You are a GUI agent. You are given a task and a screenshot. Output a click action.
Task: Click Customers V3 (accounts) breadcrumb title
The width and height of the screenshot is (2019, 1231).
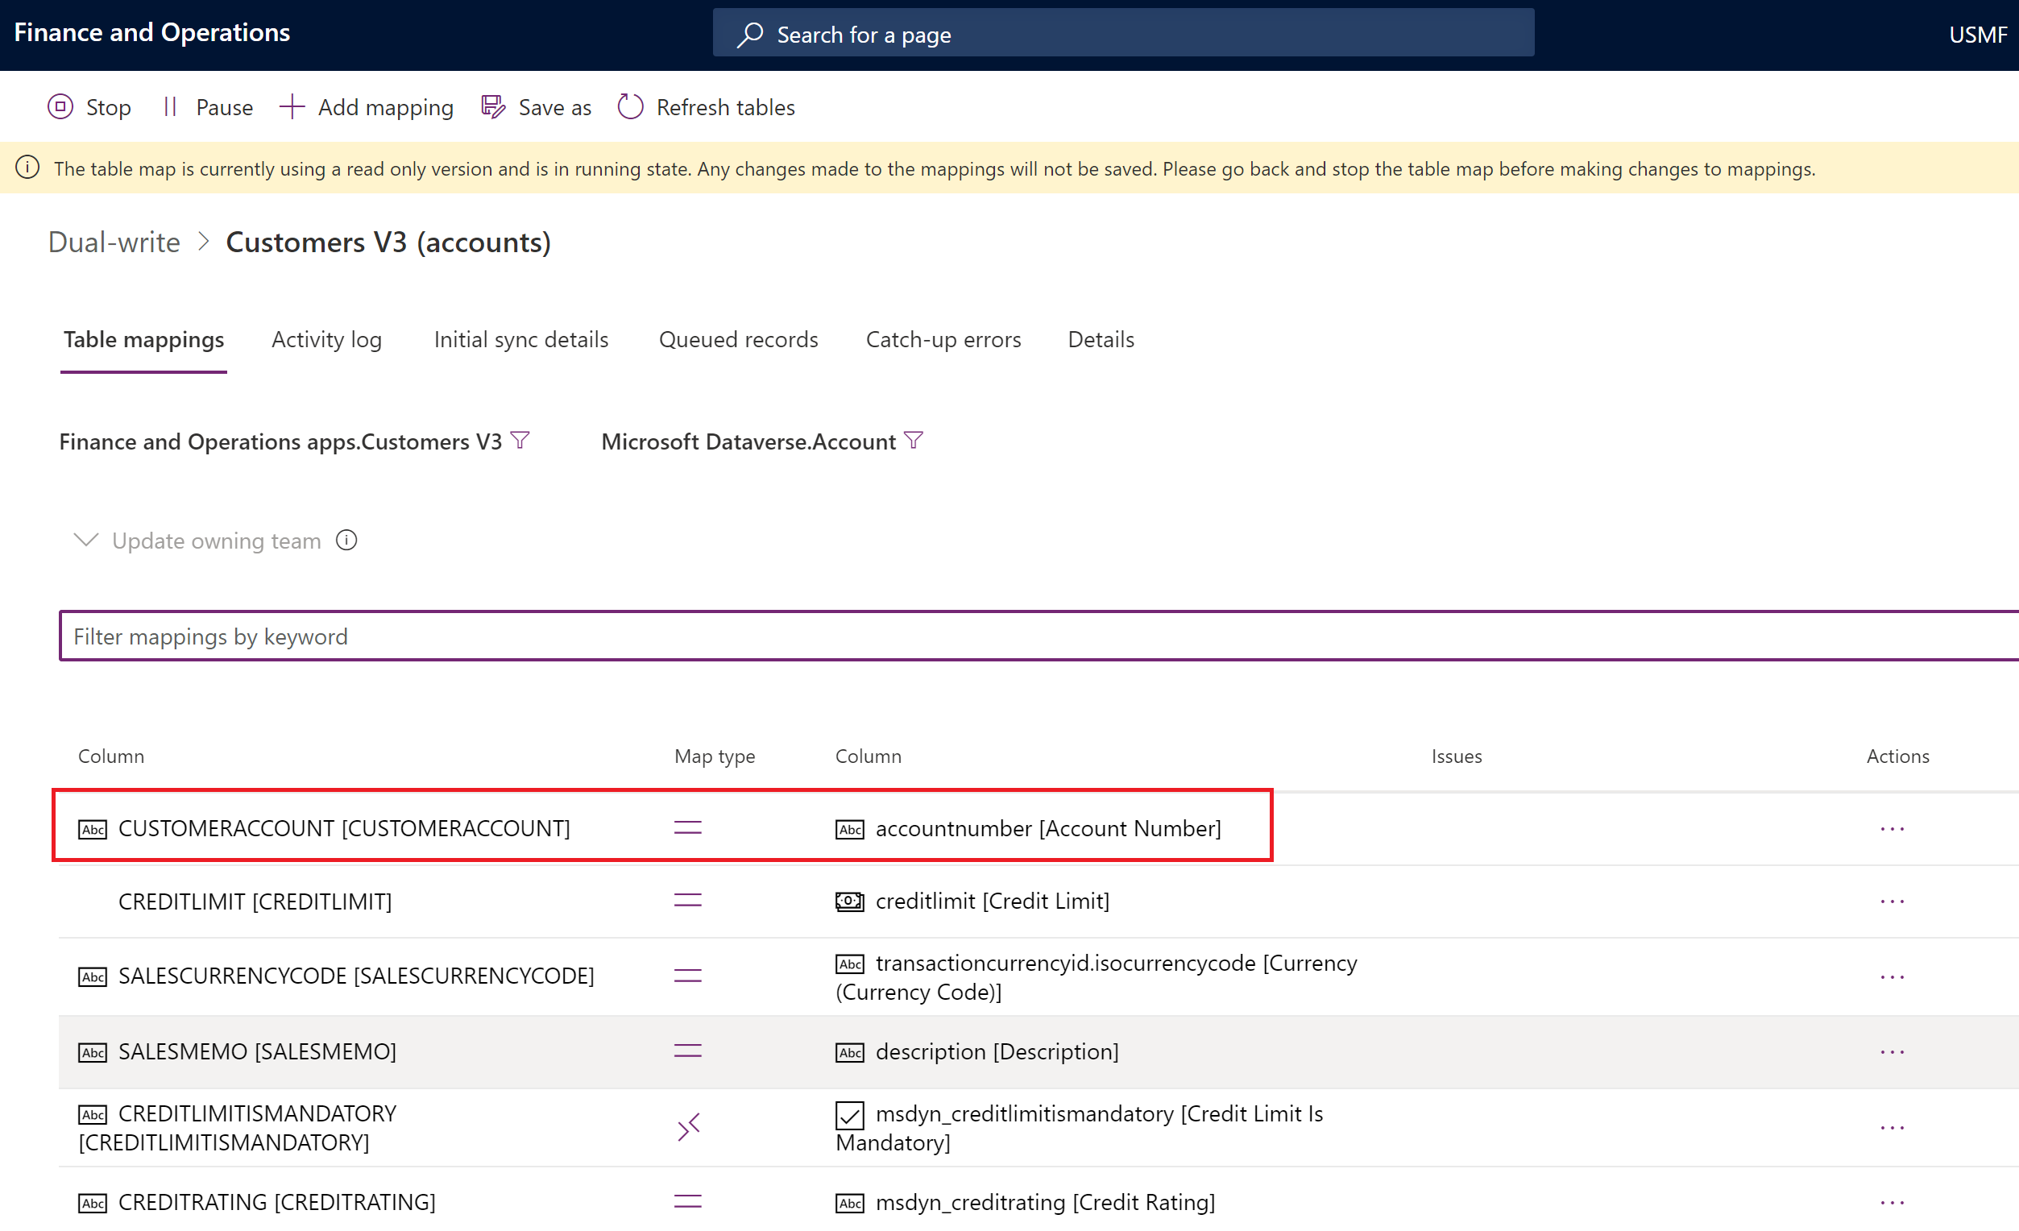click(x=388, y=242)
